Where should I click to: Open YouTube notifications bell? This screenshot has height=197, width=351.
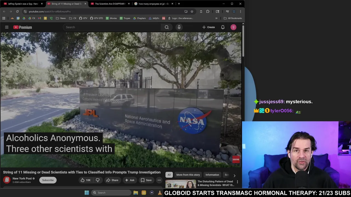[223, 27]
